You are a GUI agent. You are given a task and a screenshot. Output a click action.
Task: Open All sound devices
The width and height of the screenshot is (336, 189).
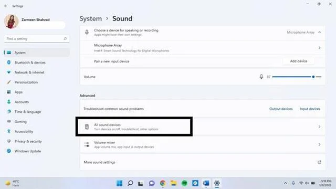(x=203, y=127)
